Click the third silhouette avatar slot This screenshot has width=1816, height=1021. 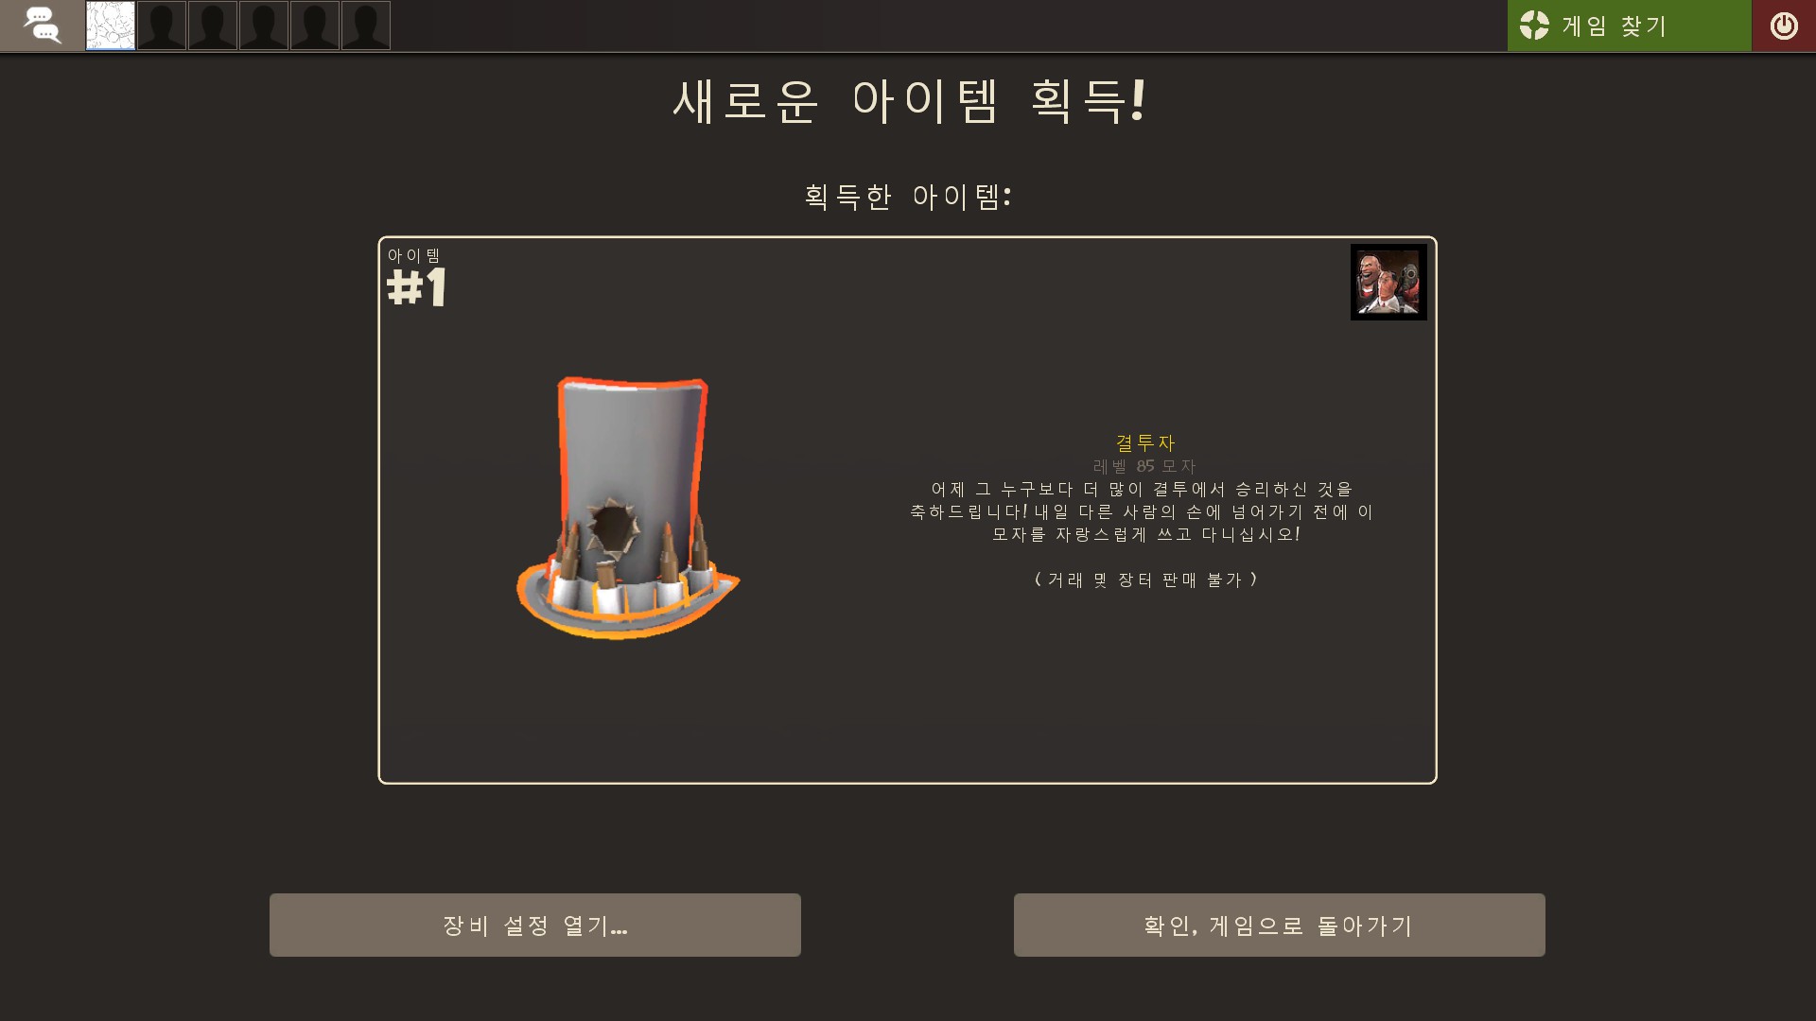pos(213,26)
